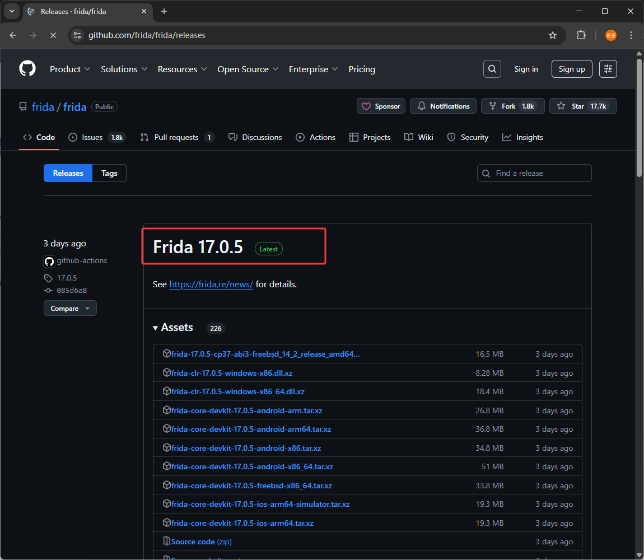This screenshot has width=644, height=560.
Task: Open the Actions tab
Action: pos(315,137)
